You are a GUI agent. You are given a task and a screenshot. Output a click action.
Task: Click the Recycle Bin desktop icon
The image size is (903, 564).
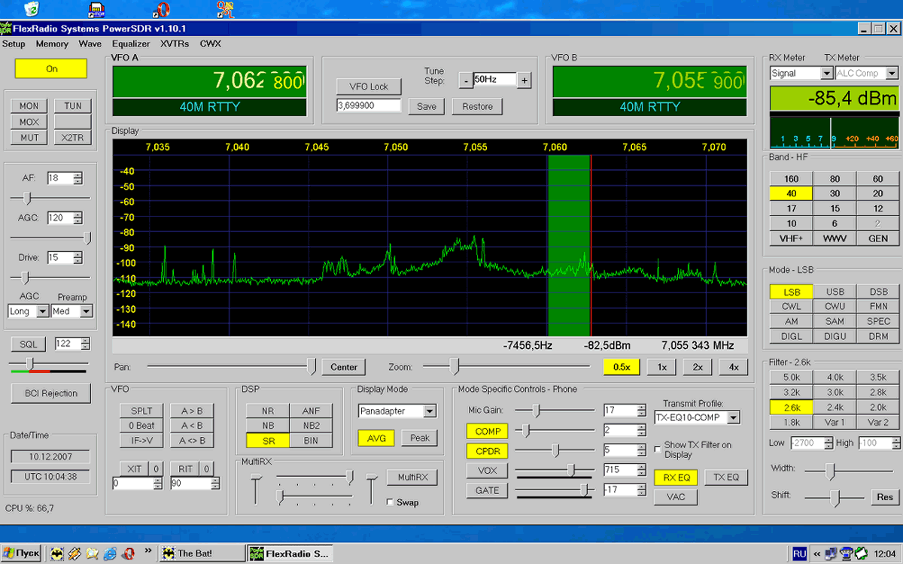31,9
